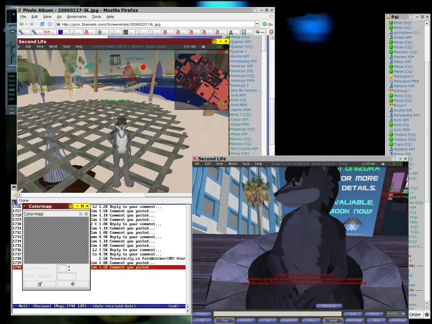
Task: Toggle the Chat button in Second Life
Action: pyautogui.click(x=225, y=321)
